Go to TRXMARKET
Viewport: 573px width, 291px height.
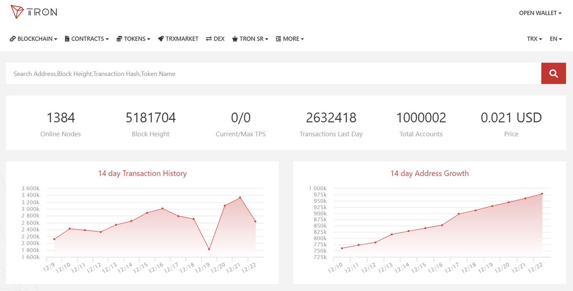point(178,39)
